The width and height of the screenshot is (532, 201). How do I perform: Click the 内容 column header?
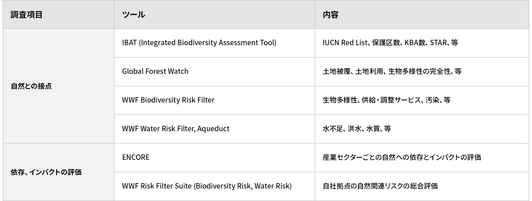click(x=422, y=15)
